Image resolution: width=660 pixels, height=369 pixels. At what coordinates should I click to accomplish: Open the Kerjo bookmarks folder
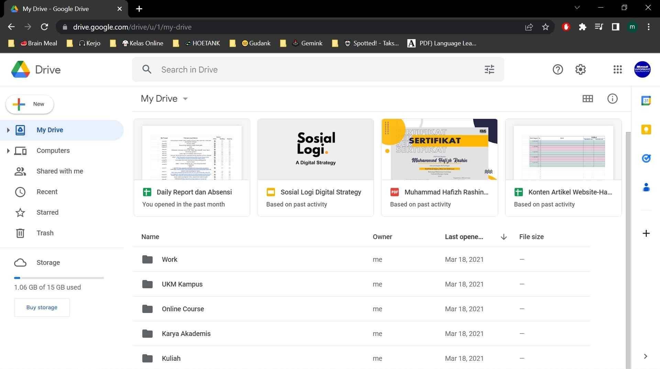click(x=89, y=43)
